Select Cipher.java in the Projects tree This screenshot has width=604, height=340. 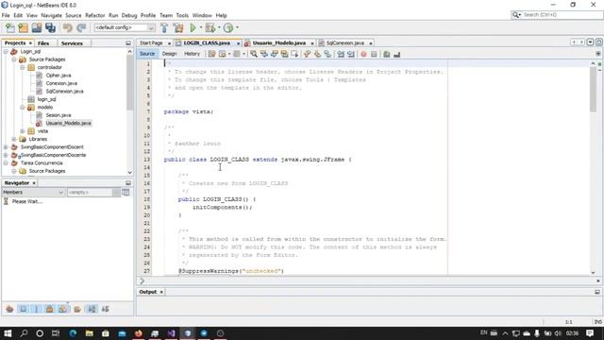(59, 76)
